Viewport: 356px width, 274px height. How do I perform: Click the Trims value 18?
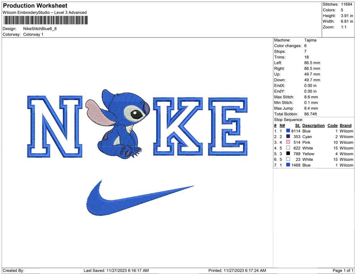[x=306, y=57]
